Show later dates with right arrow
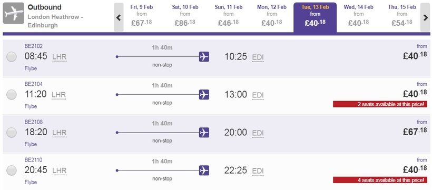The height and width of the screenshot is (190, 432). [425, 17]
